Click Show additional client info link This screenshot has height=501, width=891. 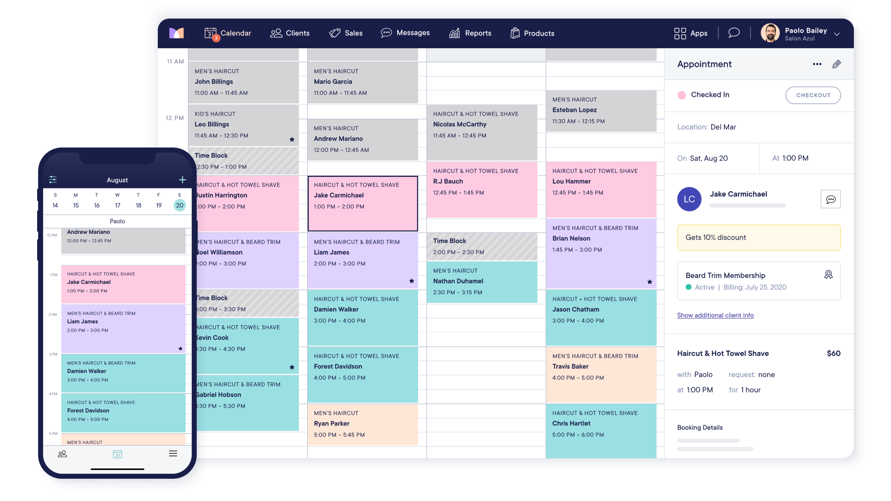(x=715, y=315)
